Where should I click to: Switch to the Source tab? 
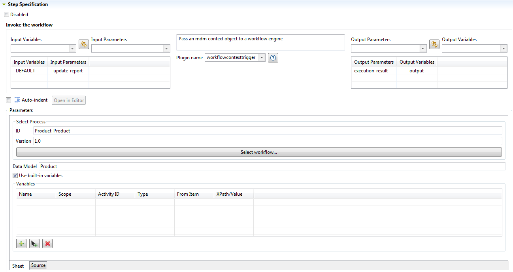click(x=38, y=265)
